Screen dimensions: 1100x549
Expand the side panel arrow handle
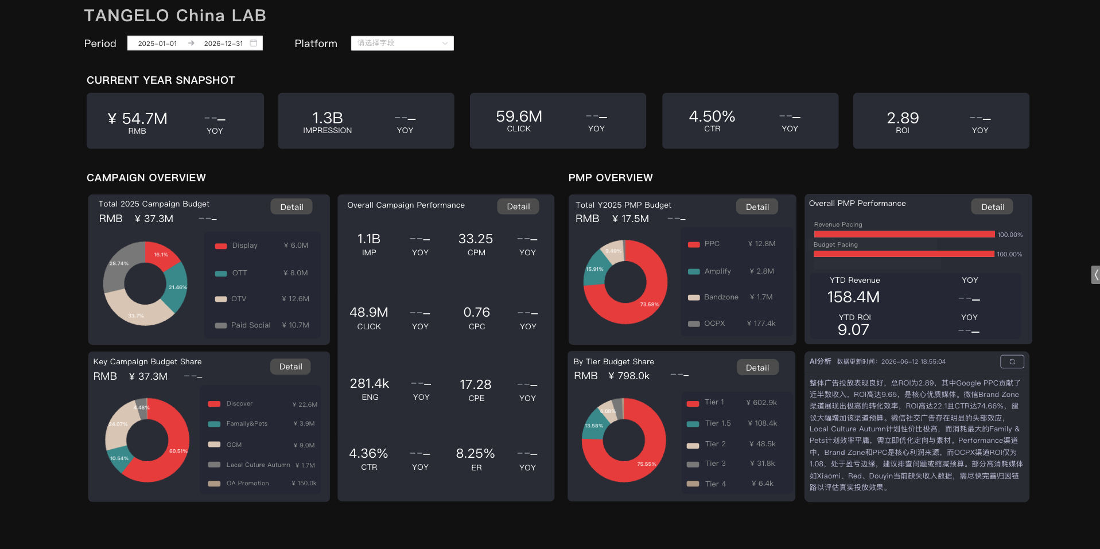[1095, 275]
